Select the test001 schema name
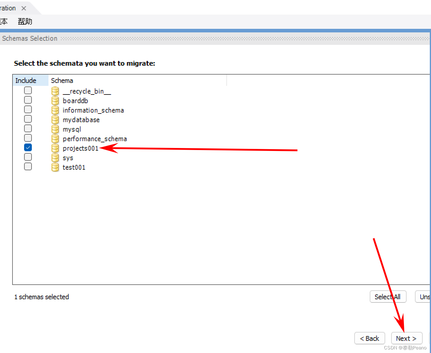Image resolution: width=431 pixels, height=353 pixels. [74, 167]
